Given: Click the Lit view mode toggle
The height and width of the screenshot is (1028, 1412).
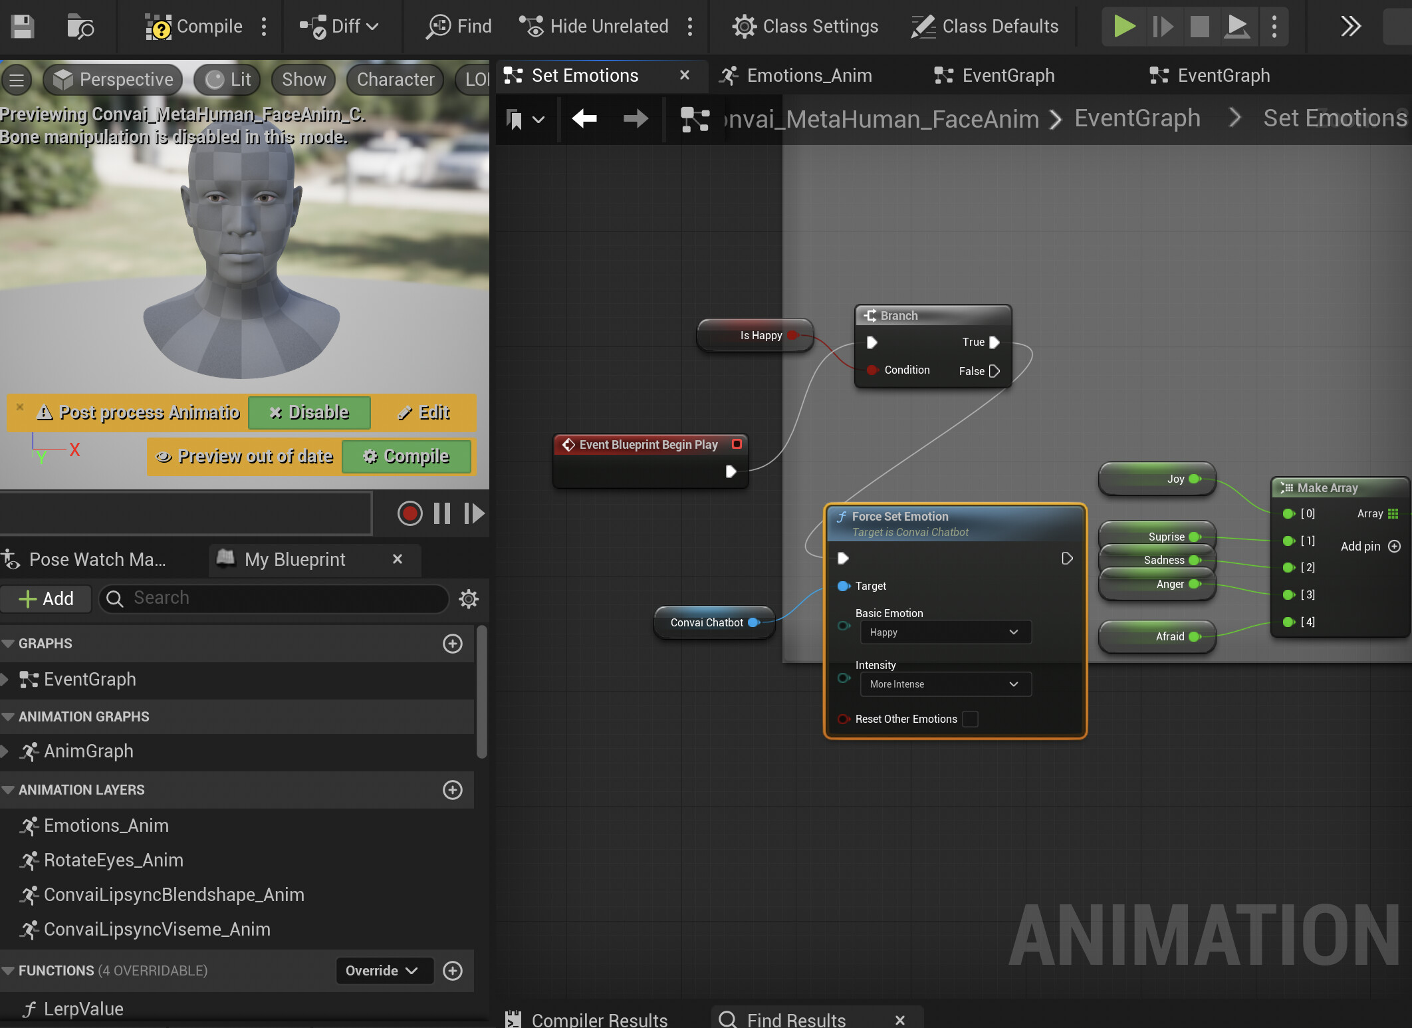Looking at the screenshot, I should tap(228, 80).
